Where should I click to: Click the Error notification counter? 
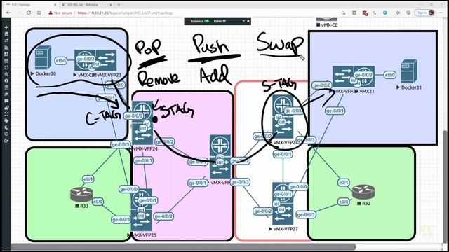coord(220,21)
